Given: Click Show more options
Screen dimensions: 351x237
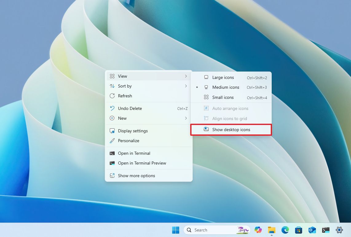Looking at the screenshot, I should click(x=149, y=176).
